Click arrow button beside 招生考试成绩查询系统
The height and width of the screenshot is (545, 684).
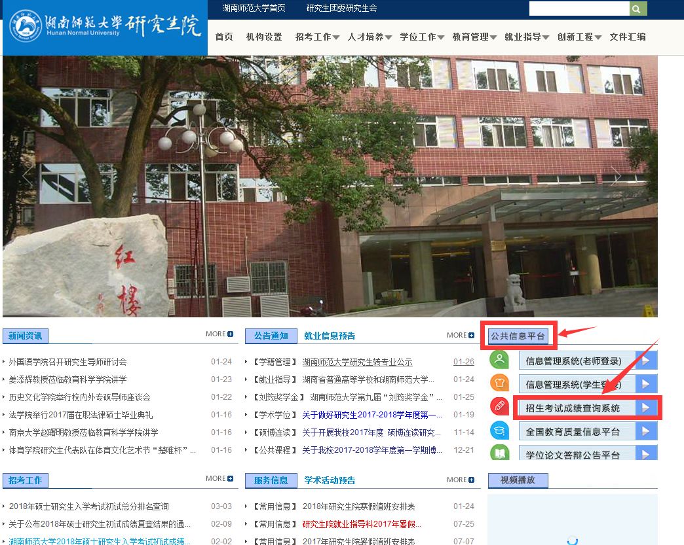tap(646, 408)
